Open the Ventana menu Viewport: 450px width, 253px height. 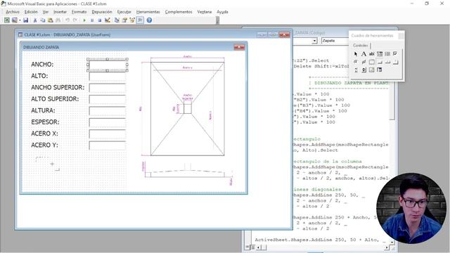click(x=205, y=12)
